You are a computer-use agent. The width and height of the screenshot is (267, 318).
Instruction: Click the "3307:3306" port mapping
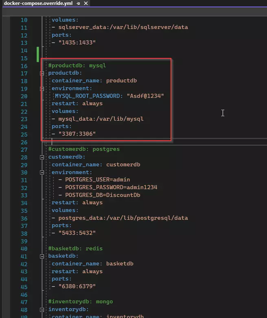tap(77, 134)
